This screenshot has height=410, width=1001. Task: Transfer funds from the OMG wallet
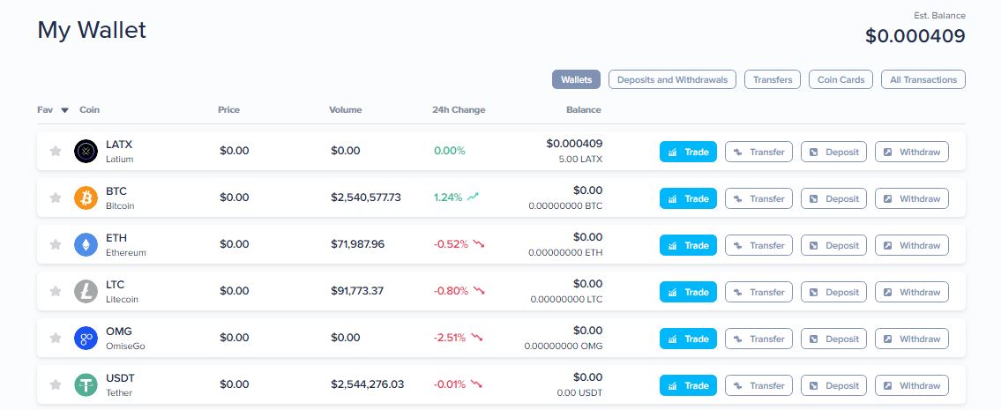click(758, 339)
